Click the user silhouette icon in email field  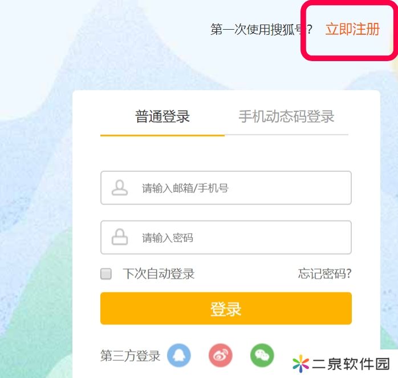click(120, 188)
